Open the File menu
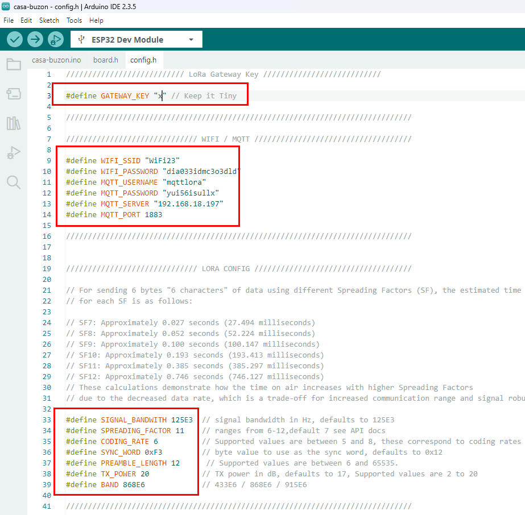 pyautogui.click(x=9, y=20)
